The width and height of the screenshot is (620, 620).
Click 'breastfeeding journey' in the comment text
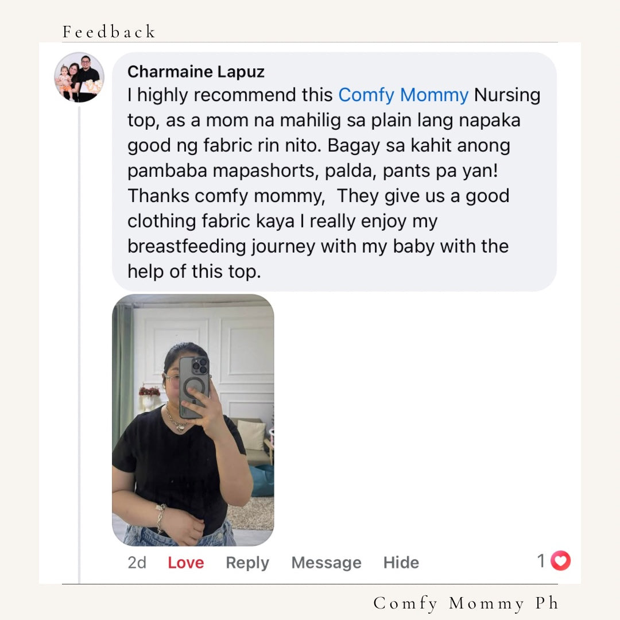pyautogui.click(x=221, y=246)
